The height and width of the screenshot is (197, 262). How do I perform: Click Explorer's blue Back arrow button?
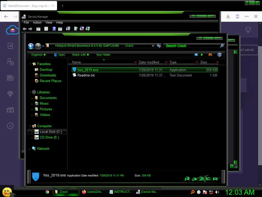point(31,46)
